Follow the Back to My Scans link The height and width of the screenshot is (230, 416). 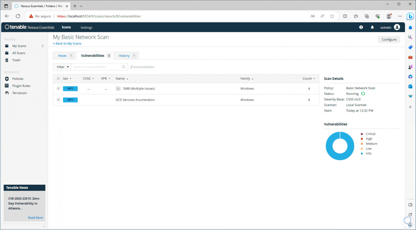pyautogui.click(x=67, y=44)
